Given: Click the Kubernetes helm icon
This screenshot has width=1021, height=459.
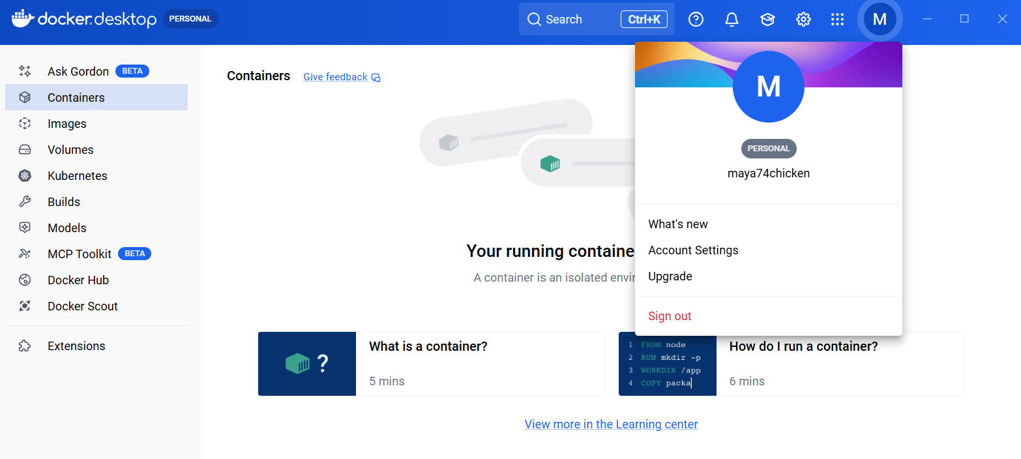Looking at the screenshot, I should click(x=25, y=175).
